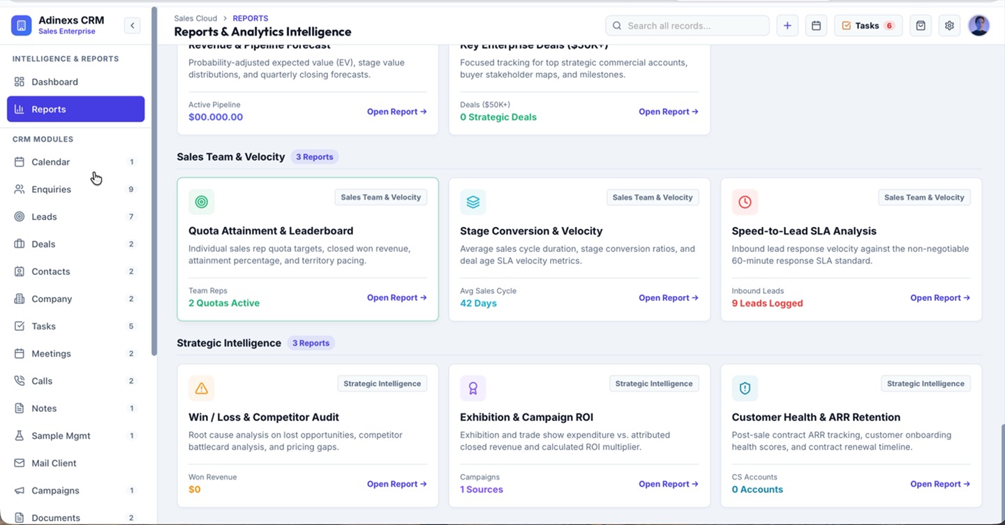Click the Mail Client envelope icon
The width and height of the screenshot is (1005, 525).
[20, 463]
